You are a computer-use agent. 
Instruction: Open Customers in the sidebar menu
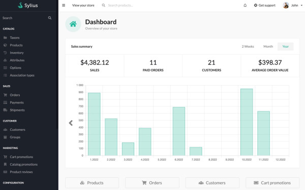point(17,130)
